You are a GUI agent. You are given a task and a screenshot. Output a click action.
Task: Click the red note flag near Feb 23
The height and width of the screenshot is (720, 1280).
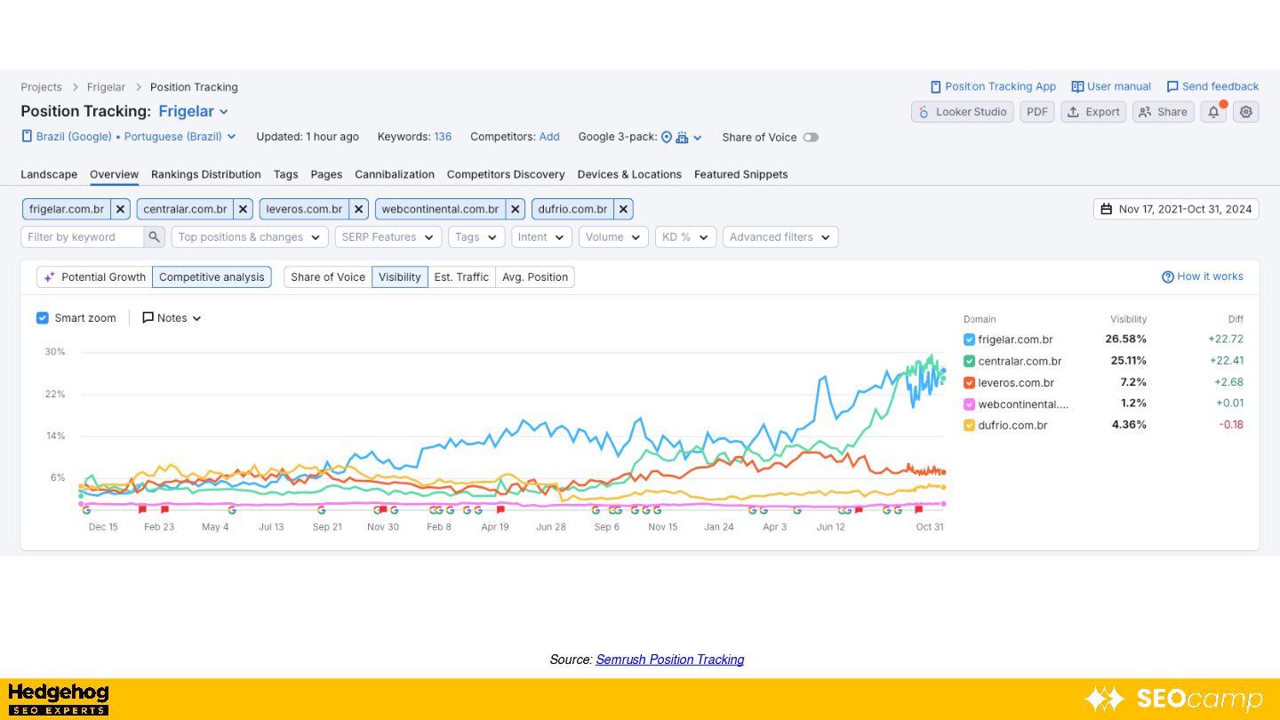click(164, 509)
